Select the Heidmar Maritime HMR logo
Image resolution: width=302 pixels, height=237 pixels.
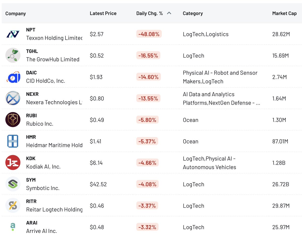(13, 141)
